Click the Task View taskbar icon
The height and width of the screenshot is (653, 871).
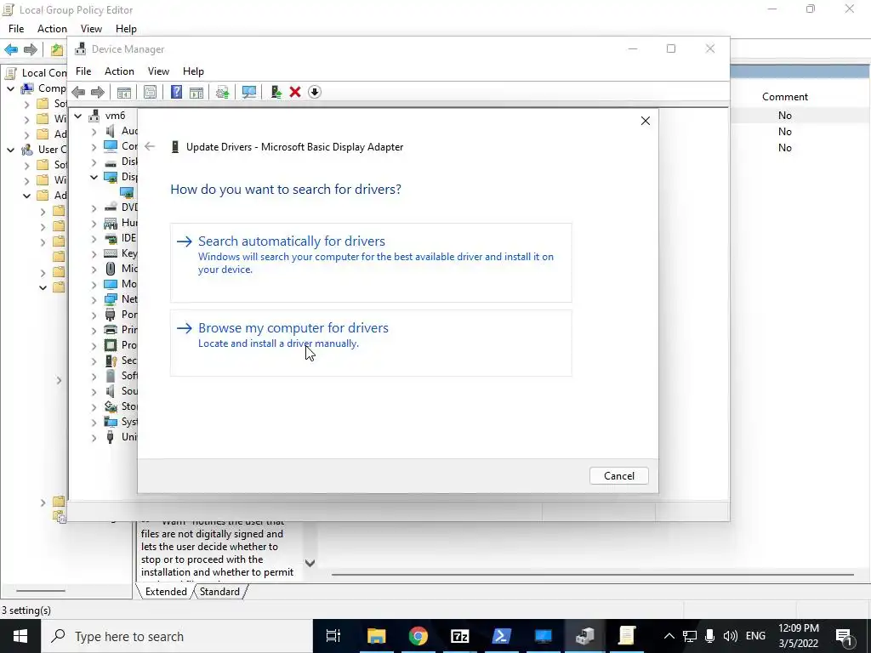coord(333,636)
